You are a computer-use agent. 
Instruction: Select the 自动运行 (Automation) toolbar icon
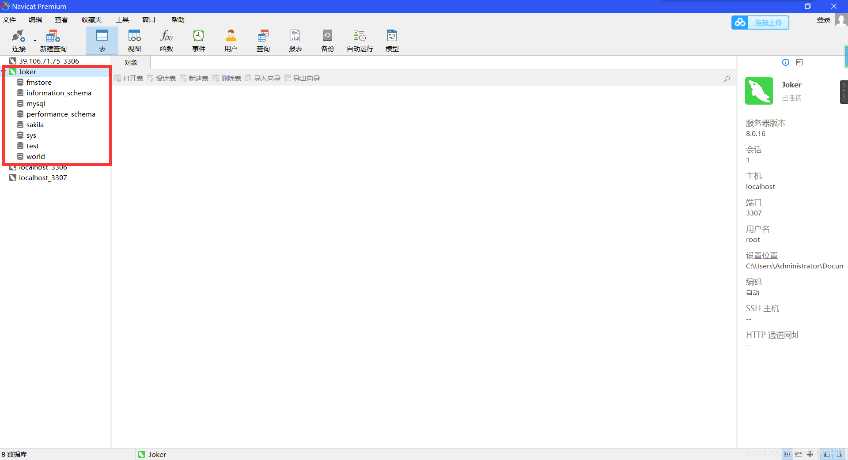pyautogui.click(x=360, y=41)
